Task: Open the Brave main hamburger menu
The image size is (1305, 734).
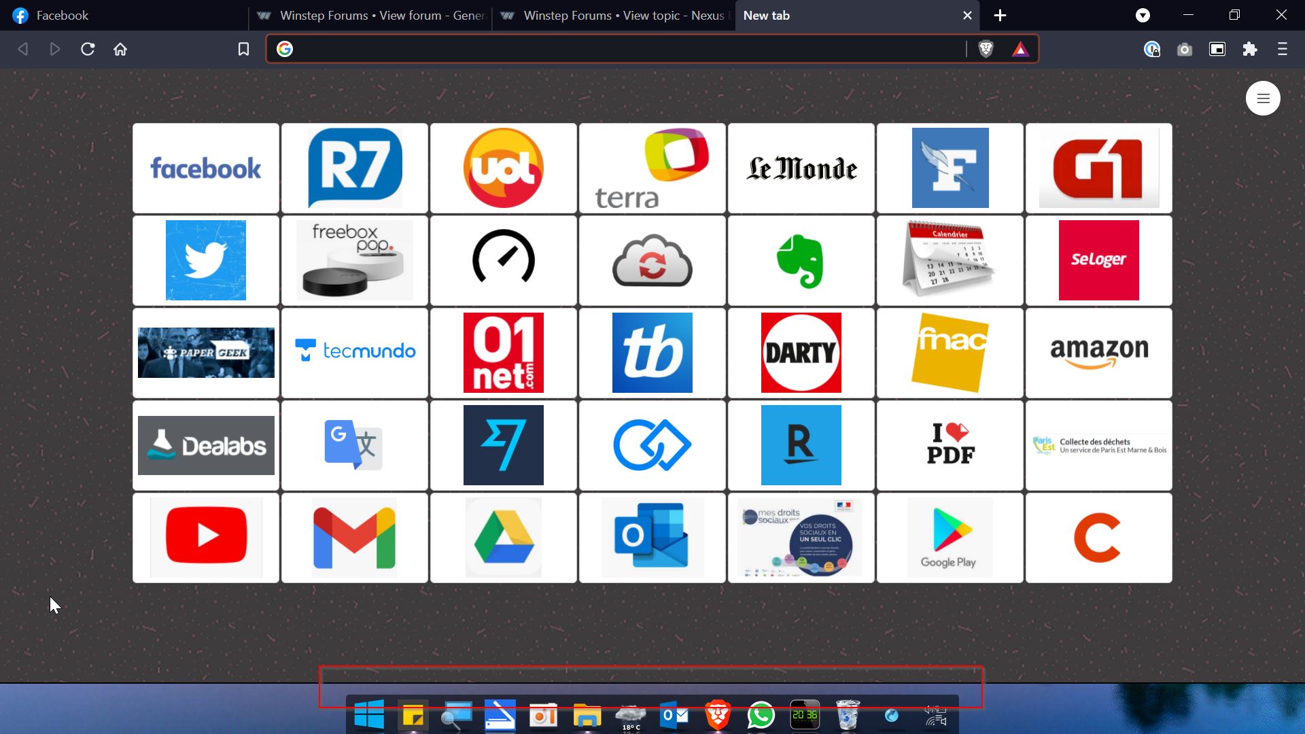Action: [1282, 49]
